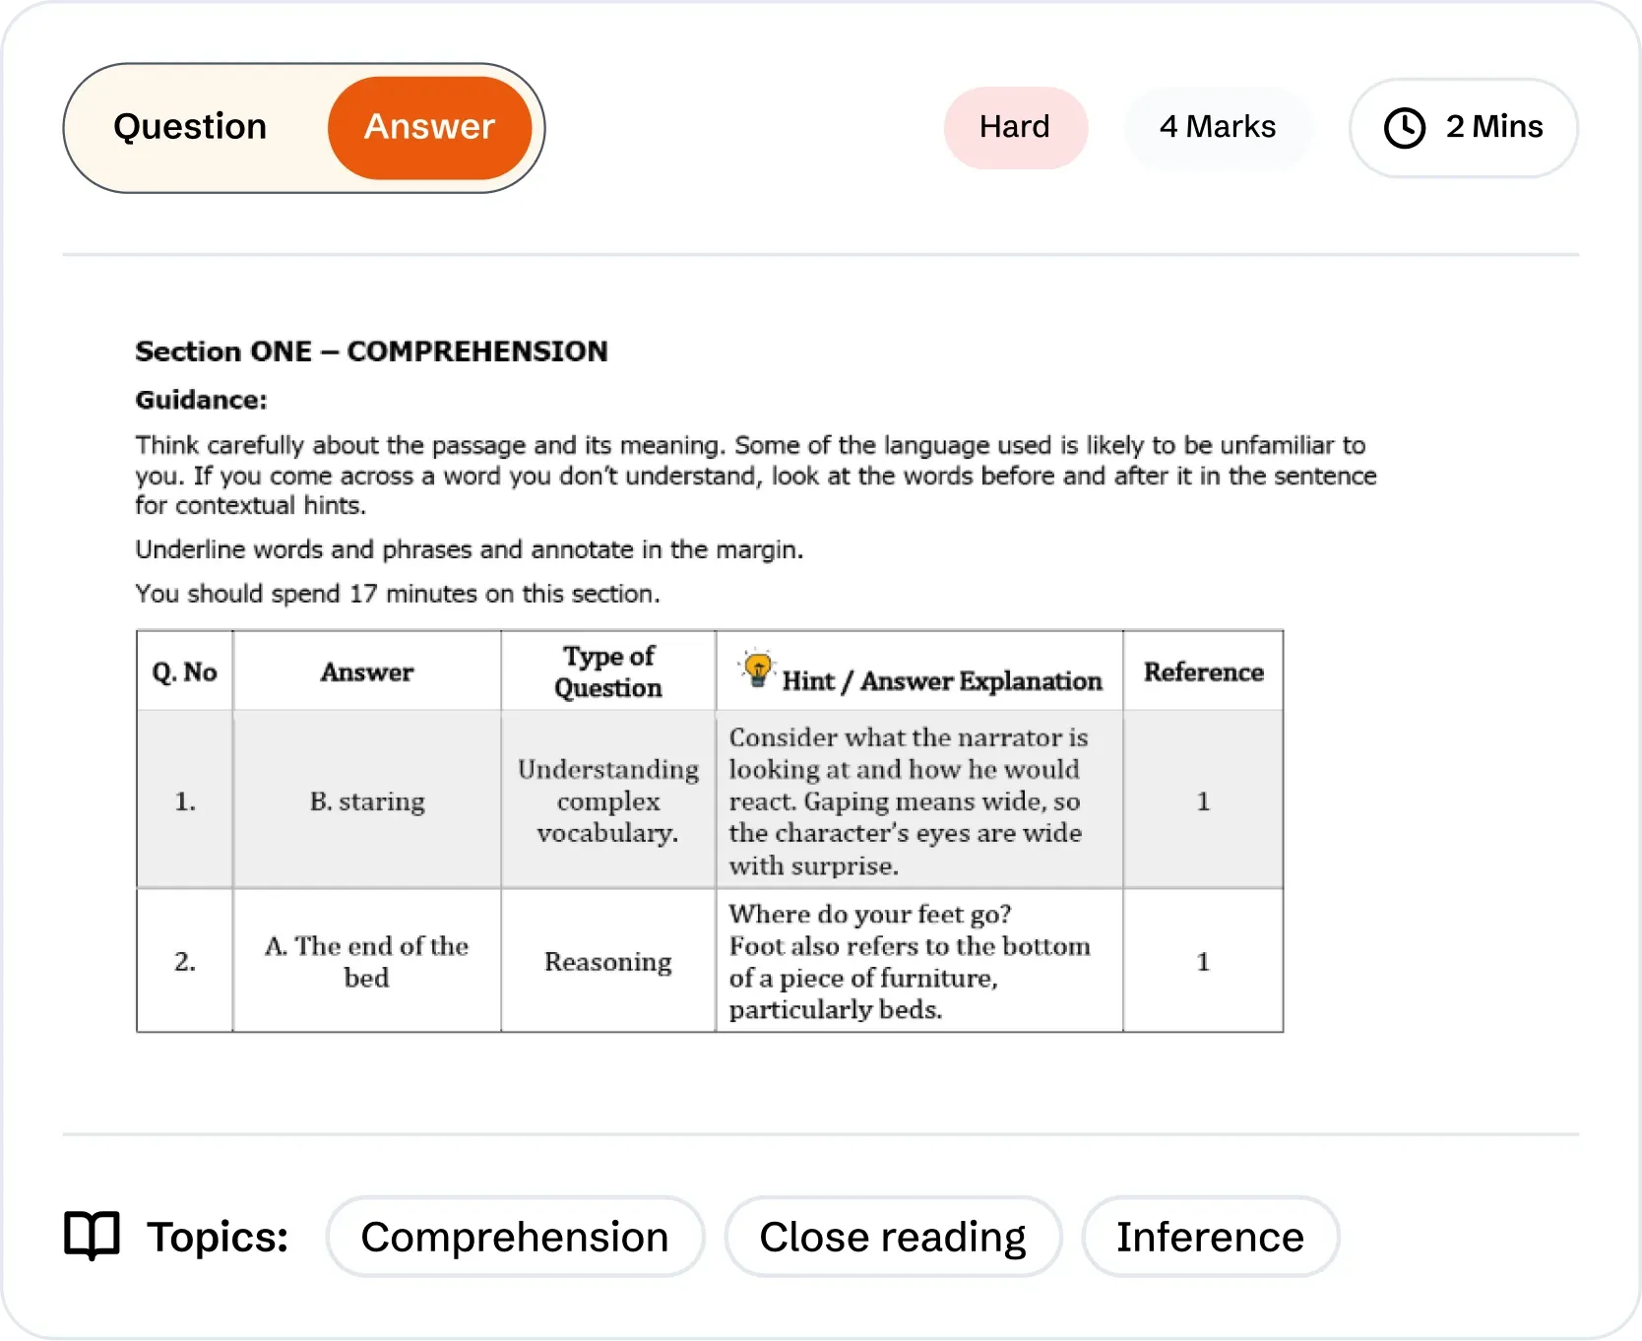Click the lightbulb hint icon
The width and height of the screenshot is (1642, 1341).
pyautogui.click(x=758, y=670)
